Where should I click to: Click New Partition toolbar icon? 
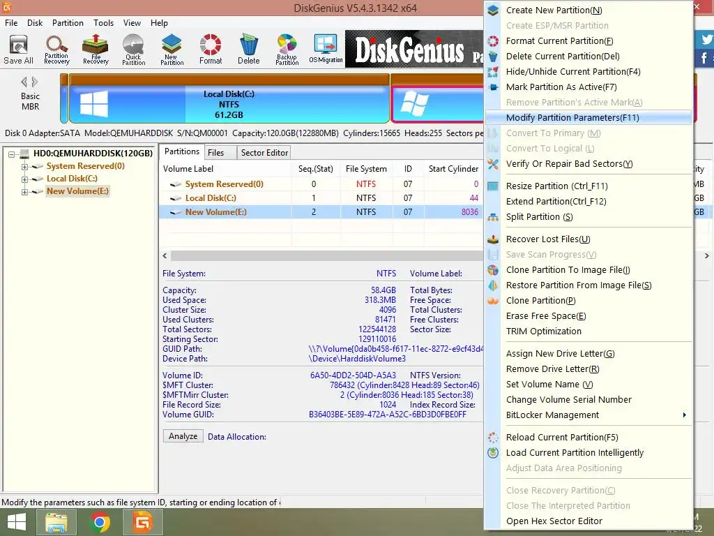pyautogui.click(x=172, y=50)
